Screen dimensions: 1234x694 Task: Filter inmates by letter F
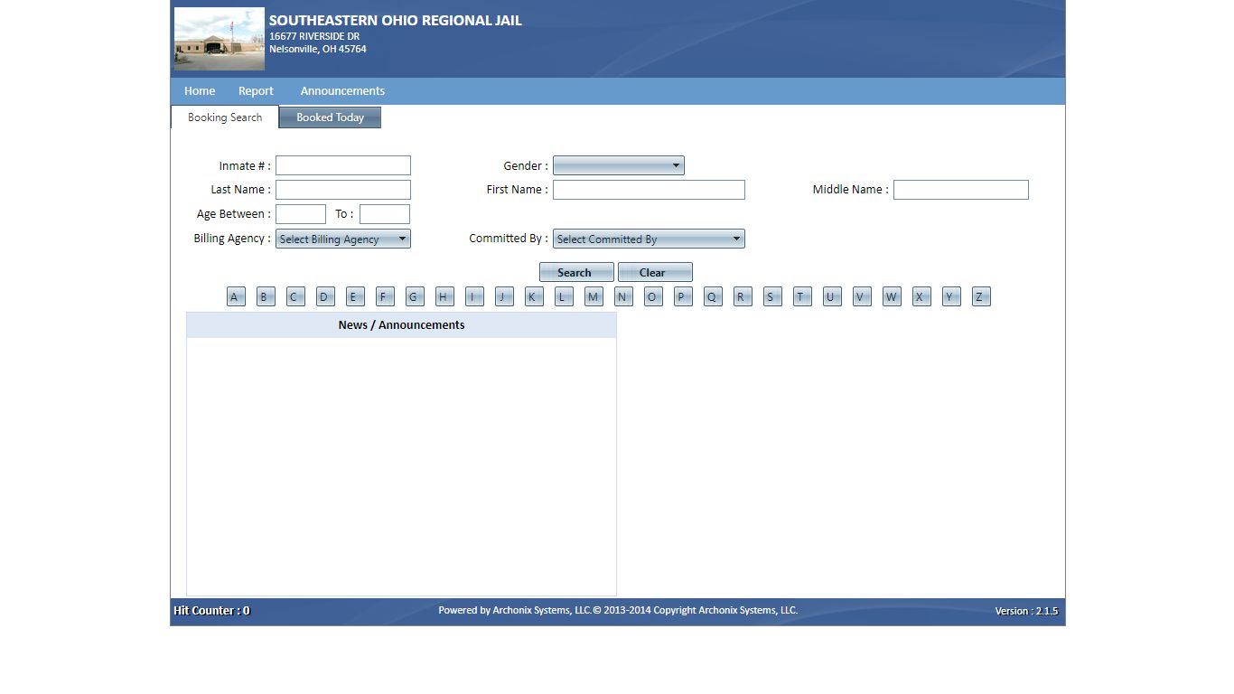point(385,296)
